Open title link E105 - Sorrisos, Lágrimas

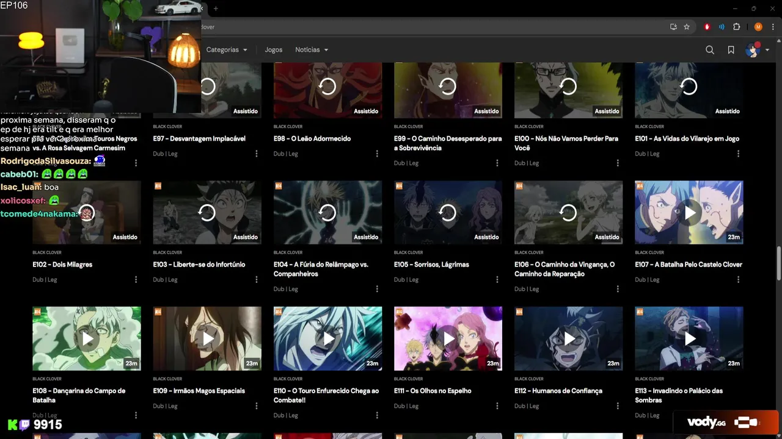(x=431, y=265)
